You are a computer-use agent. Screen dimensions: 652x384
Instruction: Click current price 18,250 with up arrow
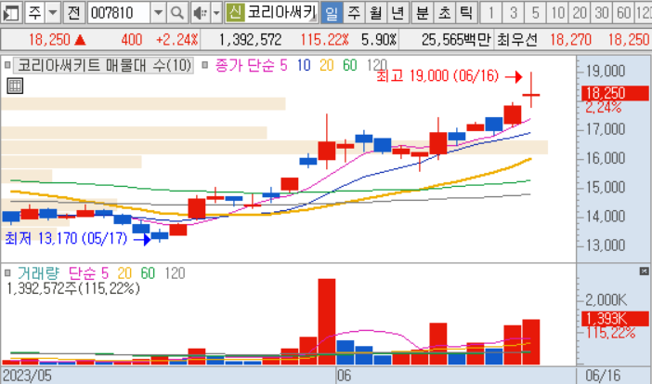tap(58, 40)
